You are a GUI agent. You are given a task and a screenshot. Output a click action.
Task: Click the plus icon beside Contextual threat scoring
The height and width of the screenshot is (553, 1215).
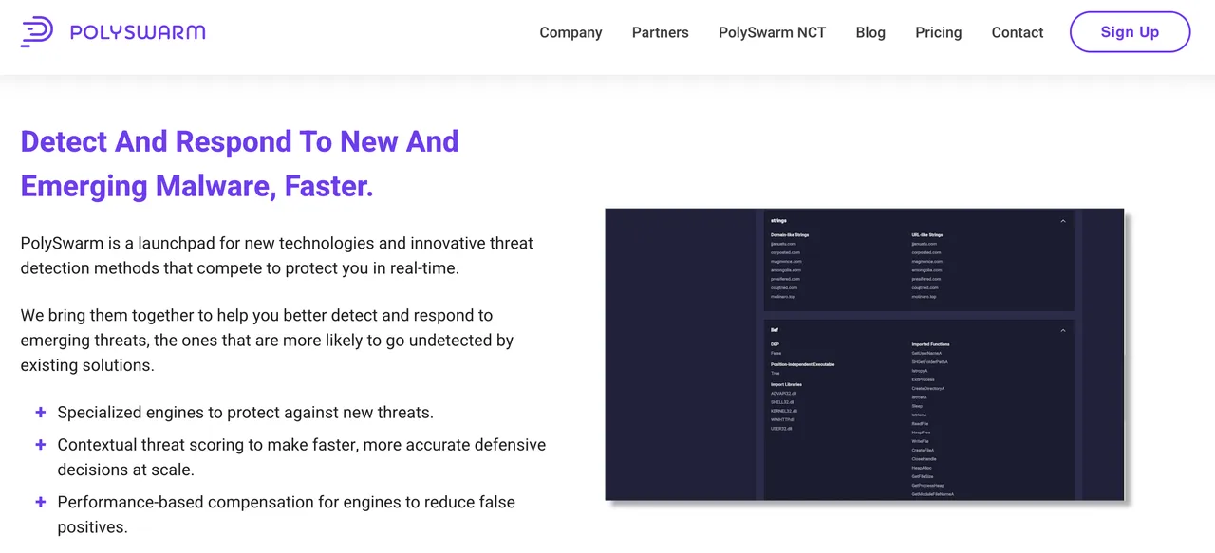pos(41,444)
